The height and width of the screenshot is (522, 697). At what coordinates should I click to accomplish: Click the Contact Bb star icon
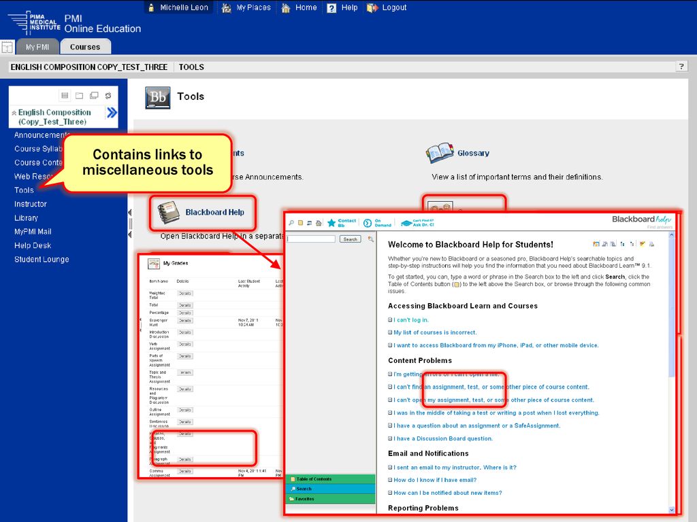pos(331,223)
